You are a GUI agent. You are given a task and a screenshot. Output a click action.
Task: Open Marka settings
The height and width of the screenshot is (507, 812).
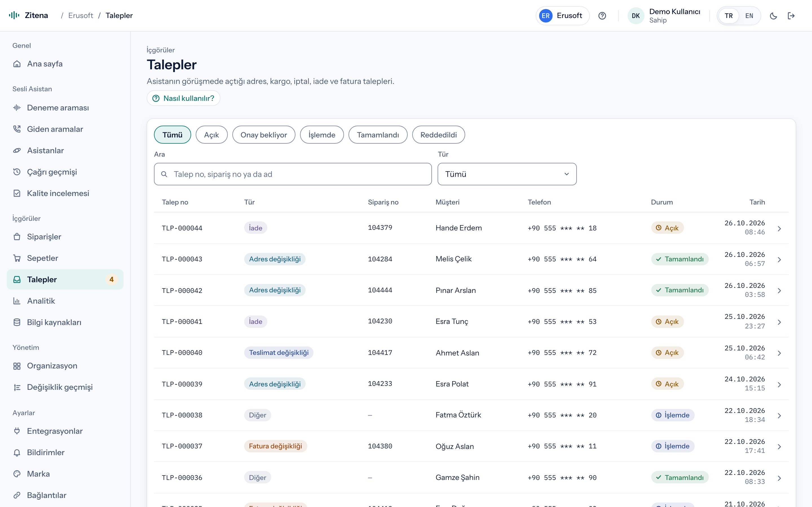coord(65,474)
